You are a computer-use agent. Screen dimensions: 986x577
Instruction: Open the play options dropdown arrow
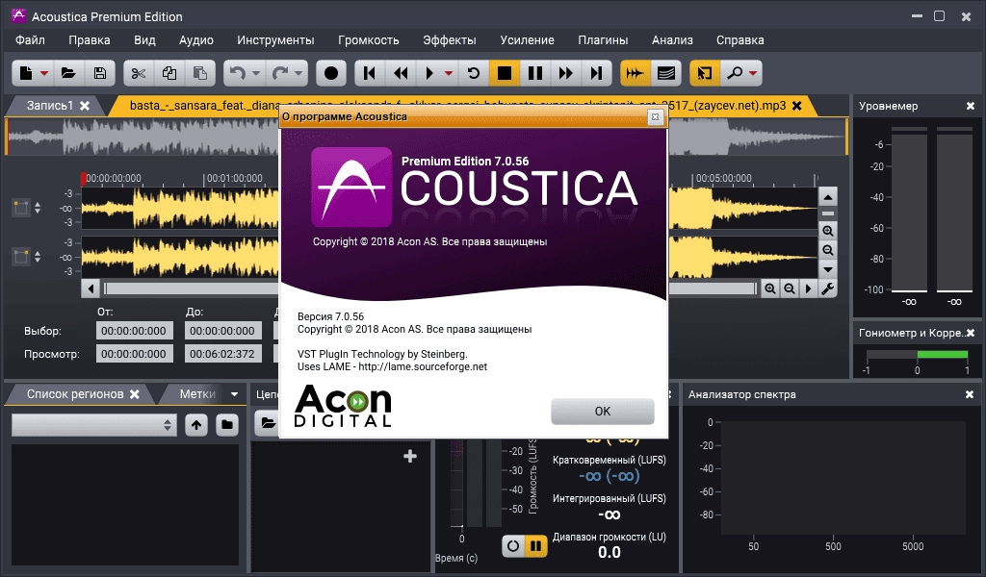click(x=449, y=73)
